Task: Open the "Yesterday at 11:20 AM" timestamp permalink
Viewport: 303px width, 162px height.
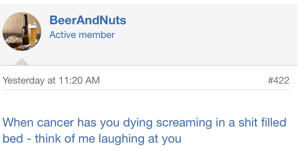Action: coord(51,80)
